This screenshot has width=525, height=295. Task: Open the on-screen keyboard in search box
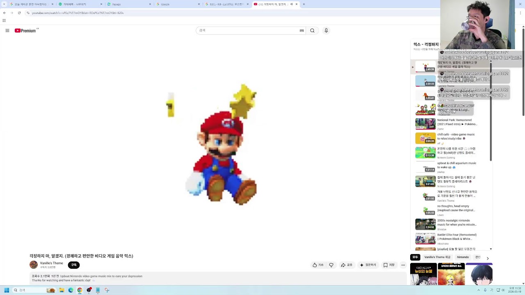tap(302, 30)
